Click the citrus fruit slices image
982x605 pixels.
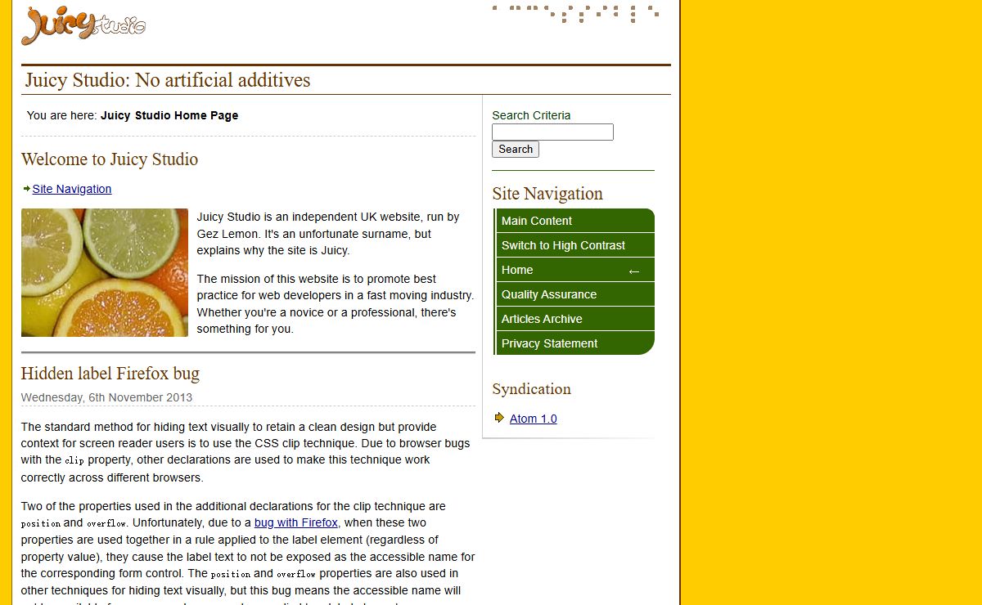pyautogui.click(x=105, y=272)
